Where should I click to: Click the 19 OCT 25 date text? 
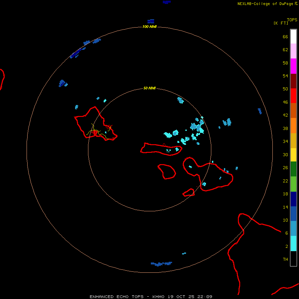pyautogui.click(x=181, y=297)
